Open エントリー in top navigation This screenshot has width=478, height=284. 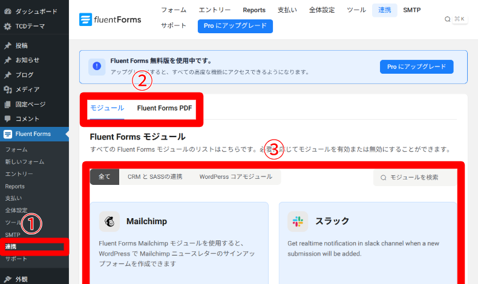(x=214, y=10)
